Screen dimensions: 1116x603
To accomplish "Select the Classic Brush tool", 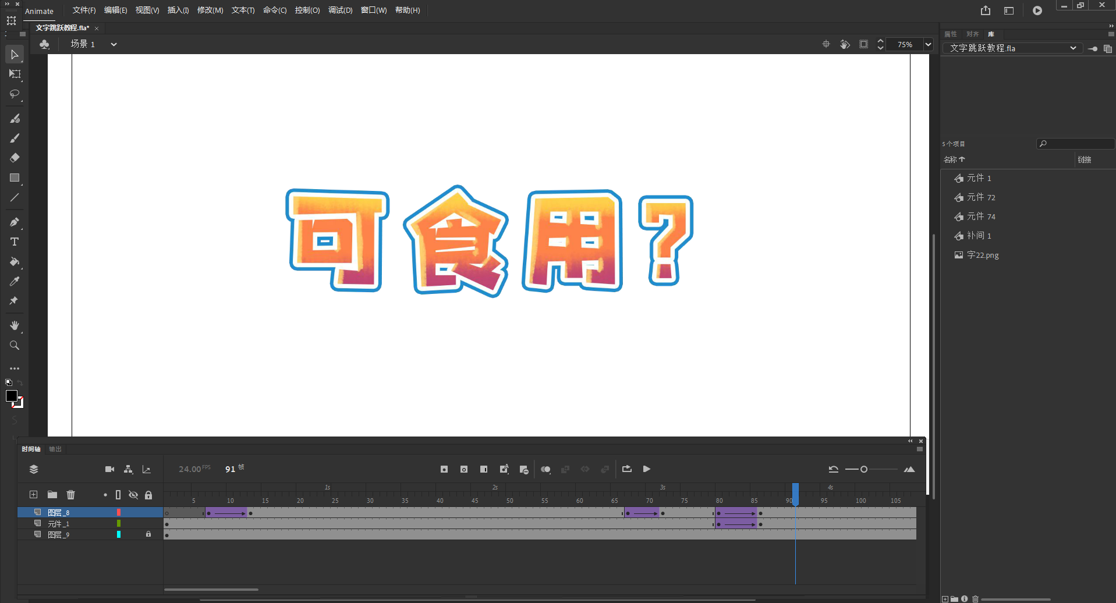I will (15, 139).
